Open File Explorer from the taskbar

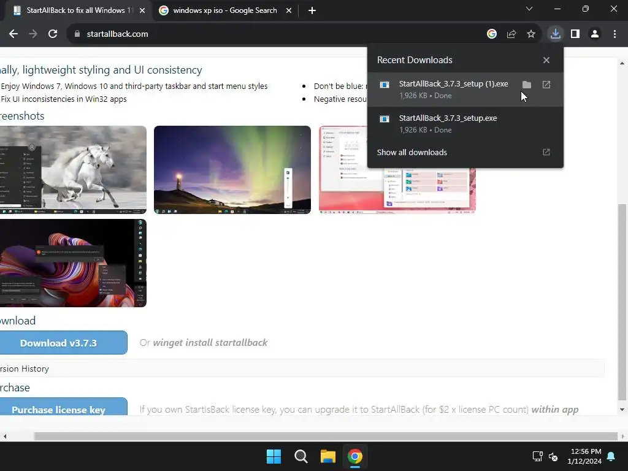pyautogui.click(x=327, y=456)
